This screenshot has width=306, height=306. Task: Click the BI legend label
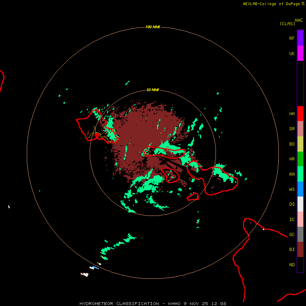pos(292,250)
